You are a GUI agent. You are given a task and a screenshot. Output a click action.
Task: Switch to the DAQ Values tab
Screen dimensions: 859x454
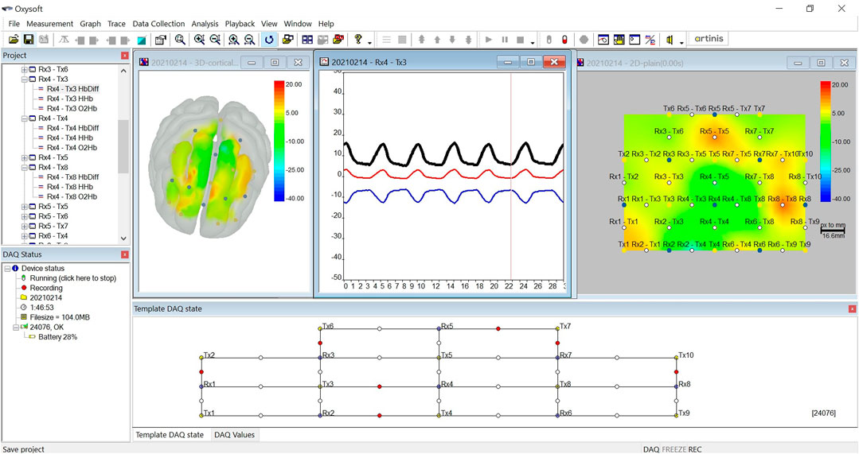pyautogui.click(x=233, y=435)
